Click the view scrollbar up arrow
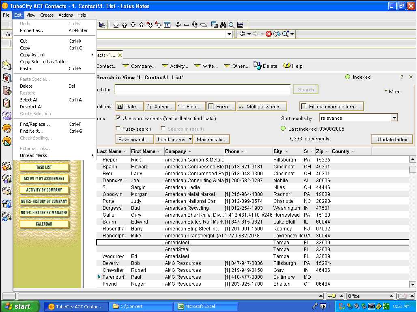The height and width of the screenshot is (312, 417). (413, 159)
